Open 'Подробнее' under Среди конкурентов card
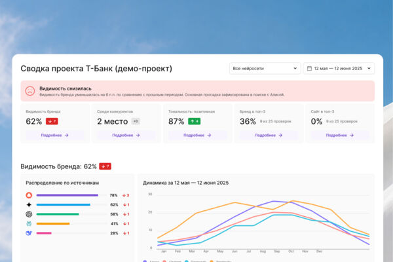This screenshot has width=393, height=262. click(x=126, y=136)
